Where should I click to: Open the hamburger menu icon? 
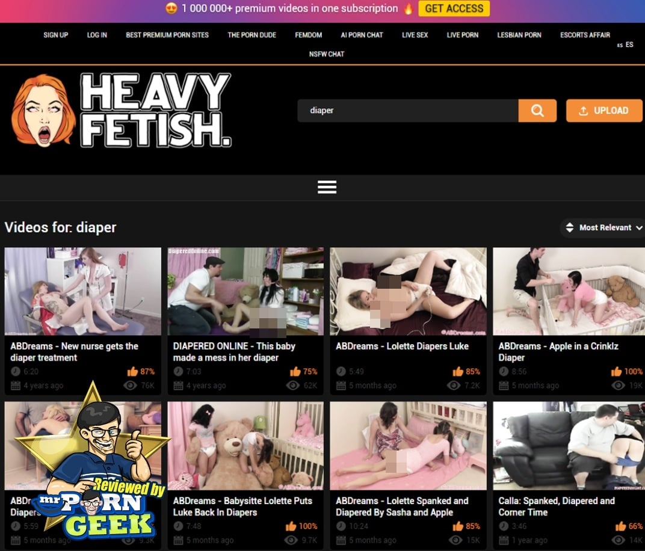point(327,187)
